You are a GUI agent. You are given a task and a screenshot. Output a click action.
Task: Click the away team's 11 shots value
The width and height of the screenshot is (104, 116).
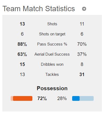82,24
